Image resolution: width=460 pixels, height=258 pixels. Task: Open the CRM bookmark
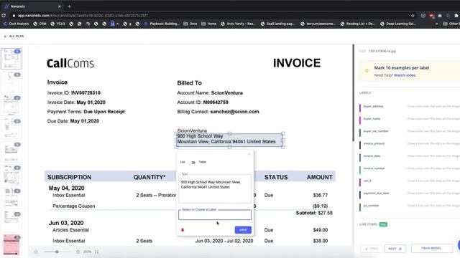(40, 24)
